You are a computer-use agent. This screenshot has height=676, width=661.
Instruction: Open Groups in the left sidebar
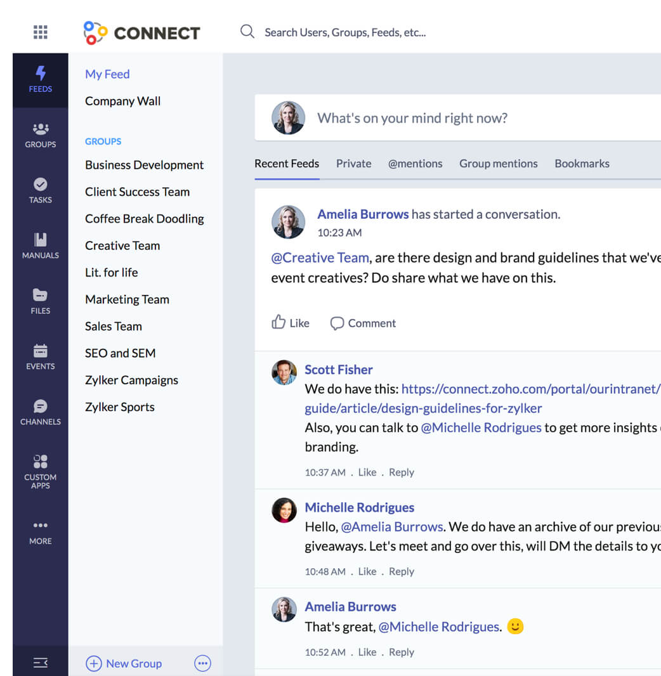(x=41, y=136)
